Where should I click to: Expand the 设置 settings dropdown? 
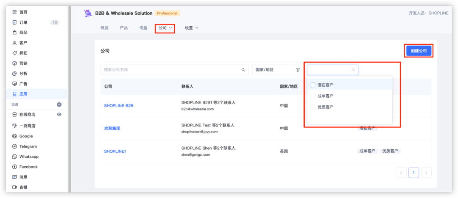coord(191,28)
